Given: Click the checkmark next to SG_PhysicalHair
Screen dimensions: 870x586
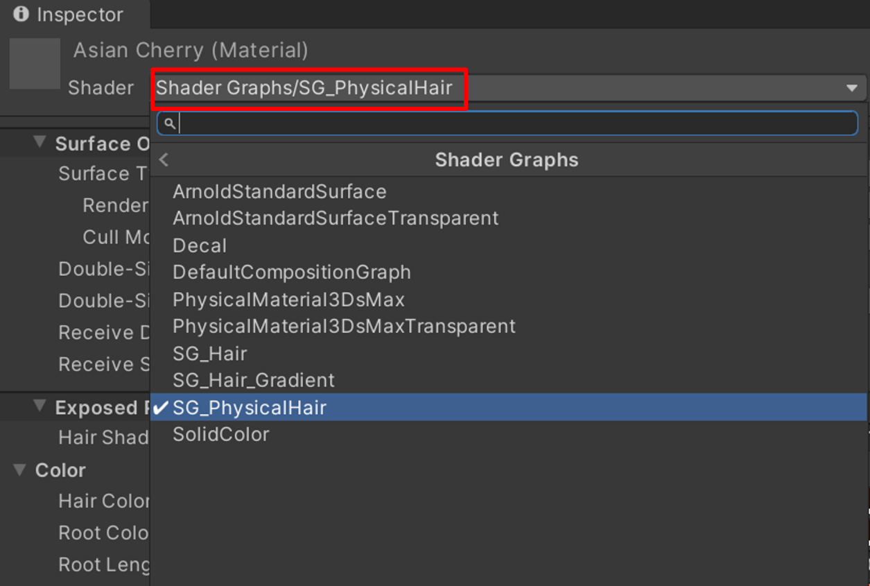Looking at the screenshot, I should tap(160, 408).
